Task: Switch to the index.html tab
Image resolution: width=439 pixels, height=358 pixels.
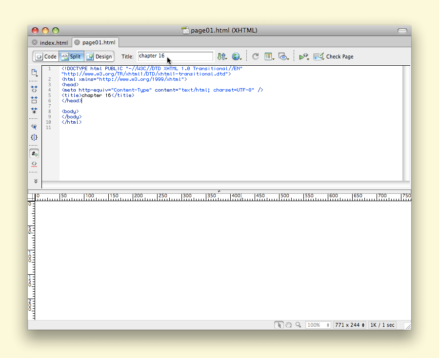Action: (x=54, y=43)
